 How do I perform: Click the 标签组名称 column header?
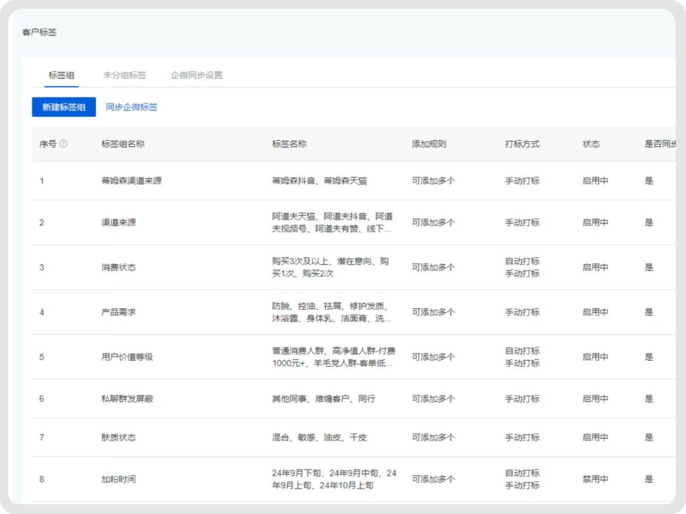click(x=123, y=144)
